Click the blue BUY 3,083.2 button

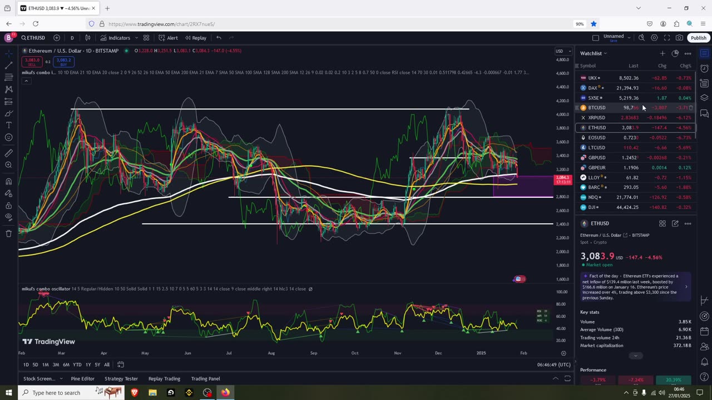(63, 61)
